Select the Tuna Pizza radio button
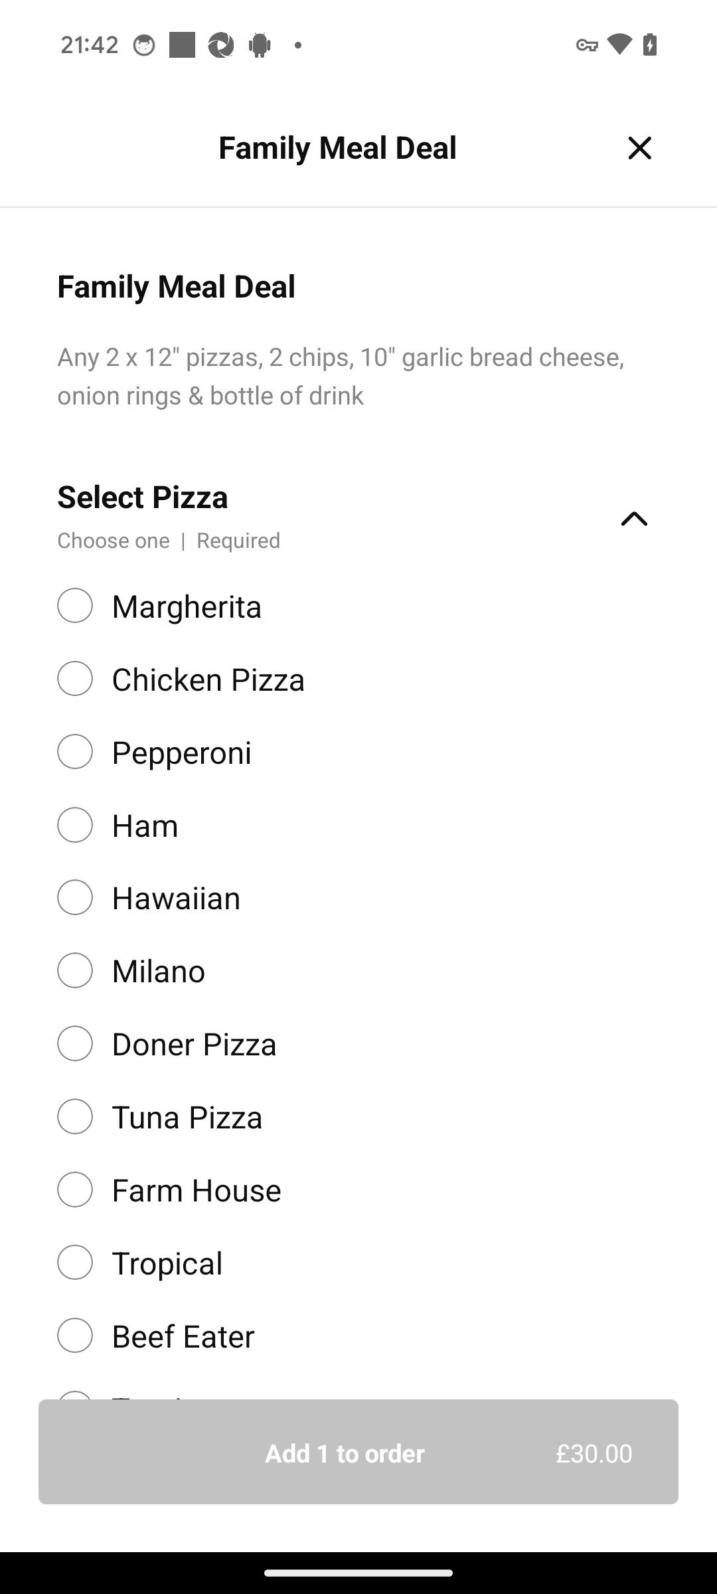The width and height of the screenshot is (717, 1594). 75,1116
